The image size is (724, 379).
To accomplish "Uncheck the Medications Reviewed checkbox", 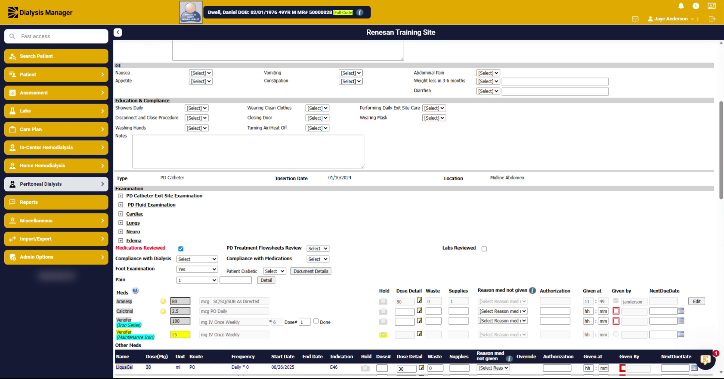I will tap(181, 249).
